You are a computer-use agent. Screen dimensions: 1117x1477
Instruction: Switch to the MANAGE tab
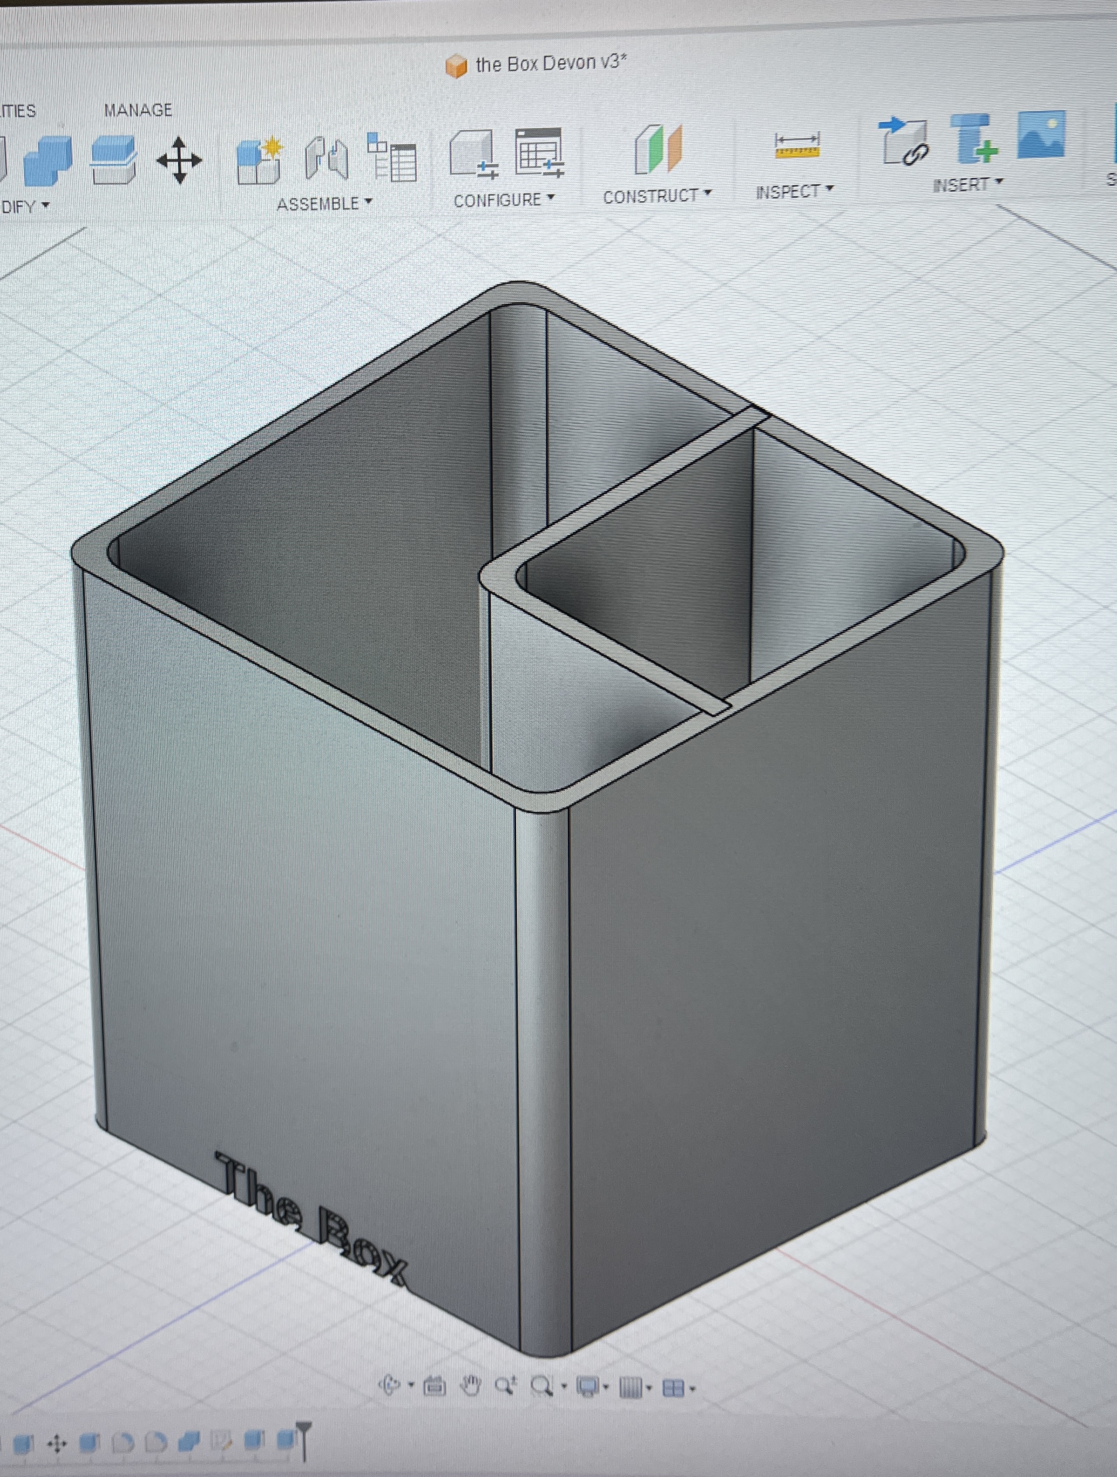(138, 109)
